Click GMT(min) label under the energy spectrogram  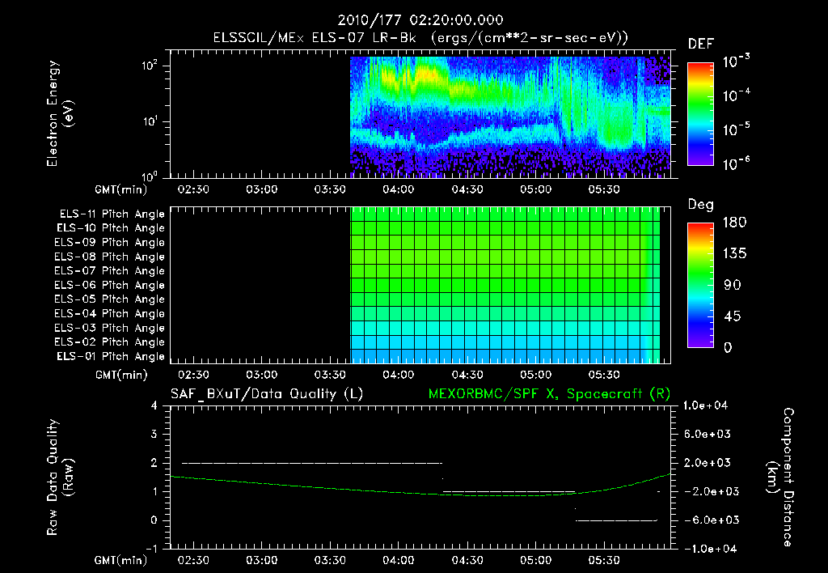pos(121,189)
